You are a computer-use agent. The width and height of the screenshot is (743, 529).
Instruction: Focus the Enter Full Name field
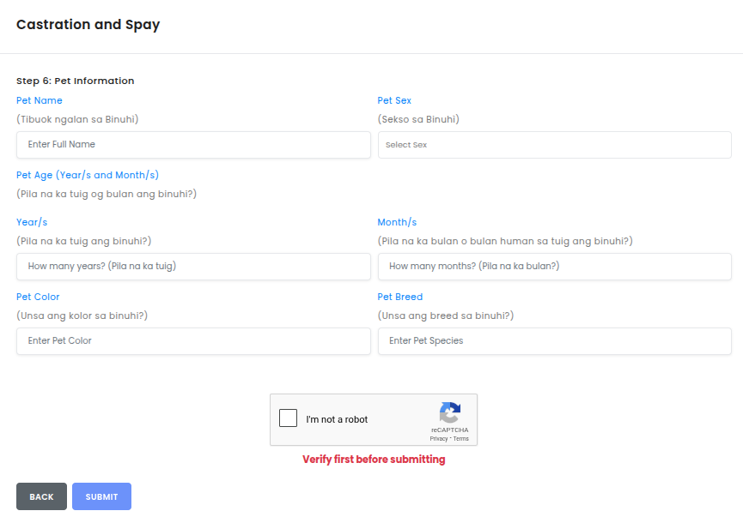193,145
